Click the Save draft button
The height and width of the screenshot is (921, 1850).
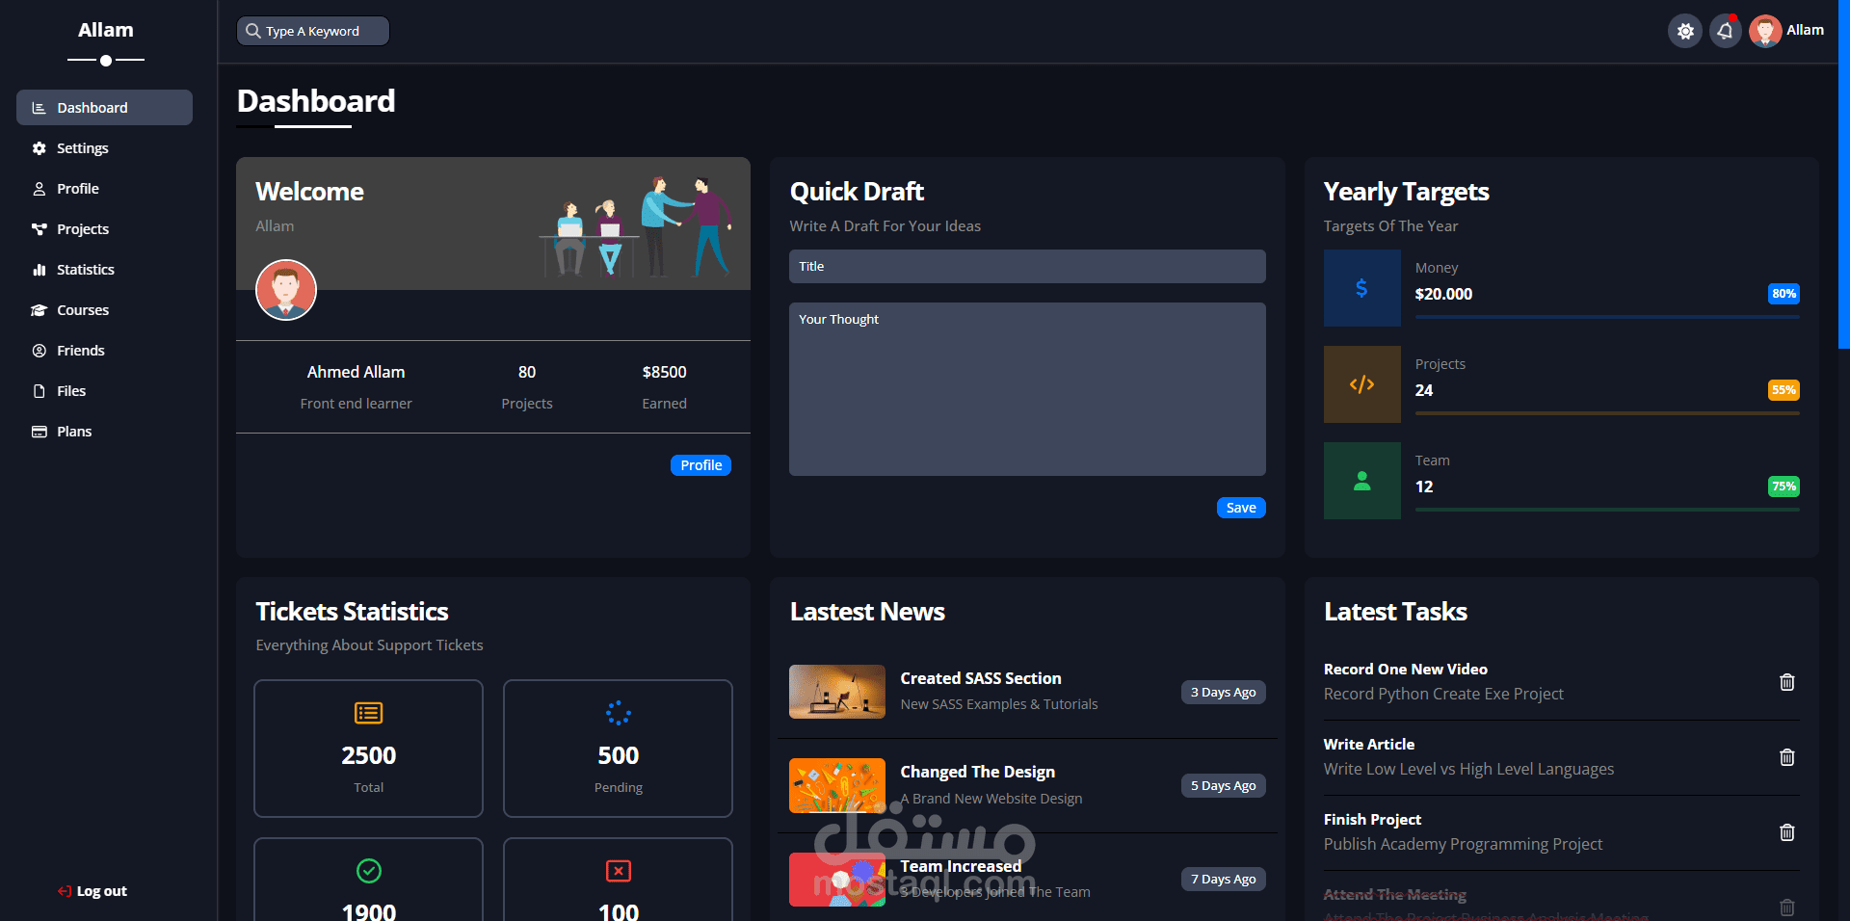click(1241, 508)
